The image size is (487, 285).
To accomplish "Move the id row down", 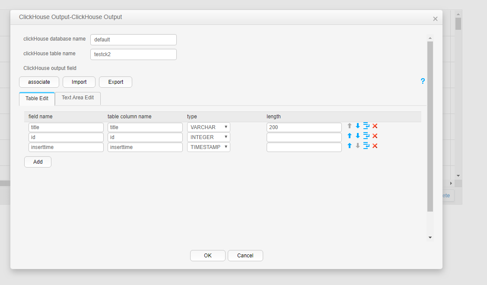I will tap(358, 136).
